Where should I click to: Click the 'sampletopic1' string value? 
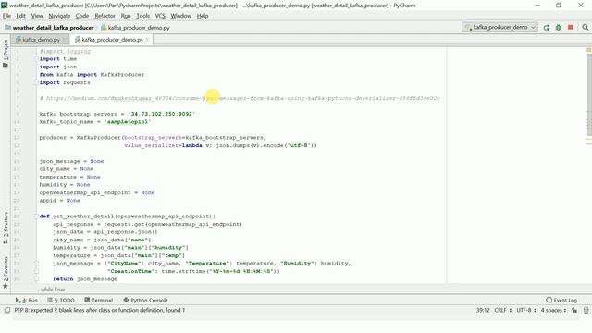point(128,122)
